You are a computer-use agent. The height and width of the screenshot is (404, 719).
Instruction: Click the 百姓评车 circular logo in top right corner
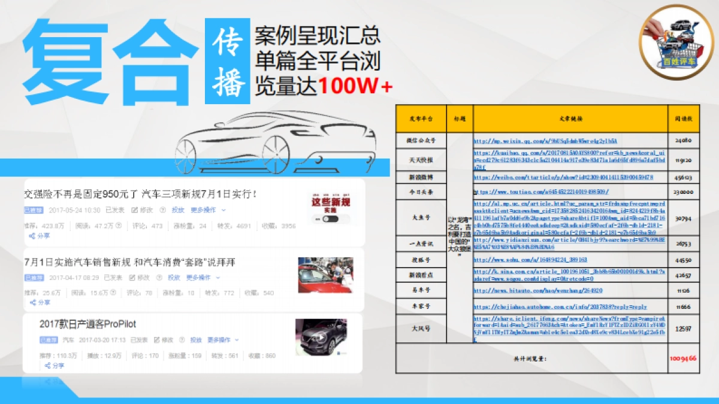(x=671, y=42)
